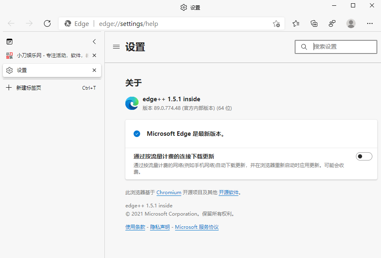381x258 pixels.
Task: Open the three-dot Settings and more menu
Action: [370, 23]
